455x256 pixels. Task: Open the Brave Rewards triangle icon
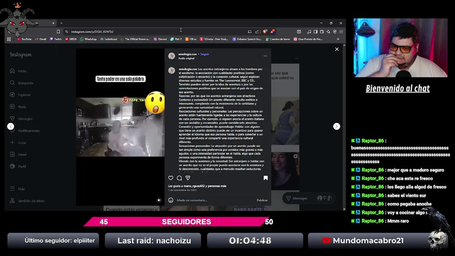[272, 32]
